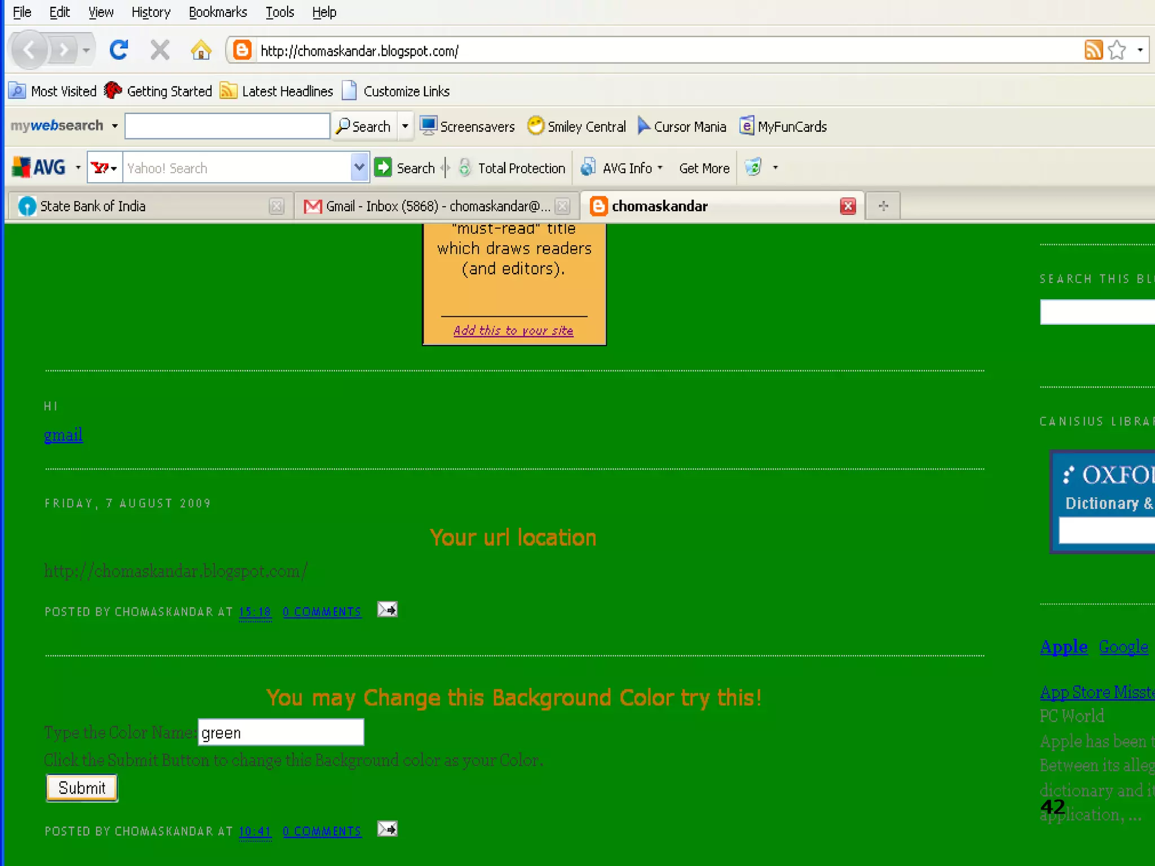The image size is (1155, 866).
Task: Expand the mywebsearch logo dropdown arrow
Action: pyautogui.click(x=114, y=126)
